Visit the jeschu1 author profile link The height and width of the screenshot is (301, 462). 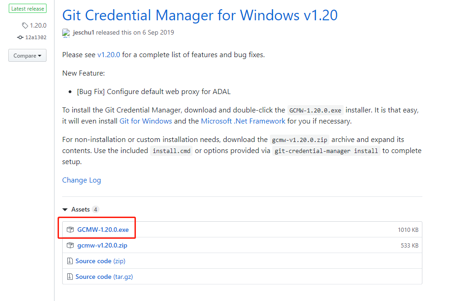83,32
